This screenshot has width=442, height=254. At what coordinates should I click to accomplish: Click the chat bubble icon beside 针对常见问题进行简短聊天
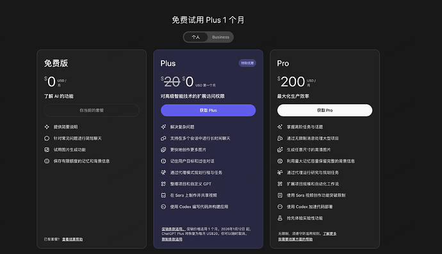tap(47, 138)
